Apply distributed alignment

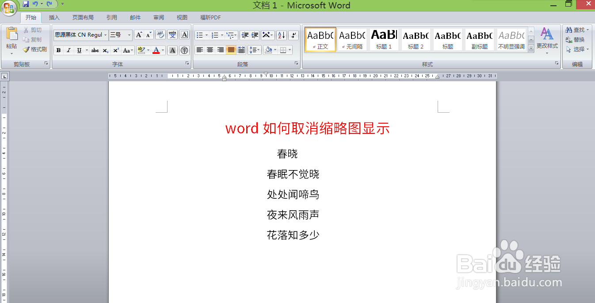coord(241,50)
